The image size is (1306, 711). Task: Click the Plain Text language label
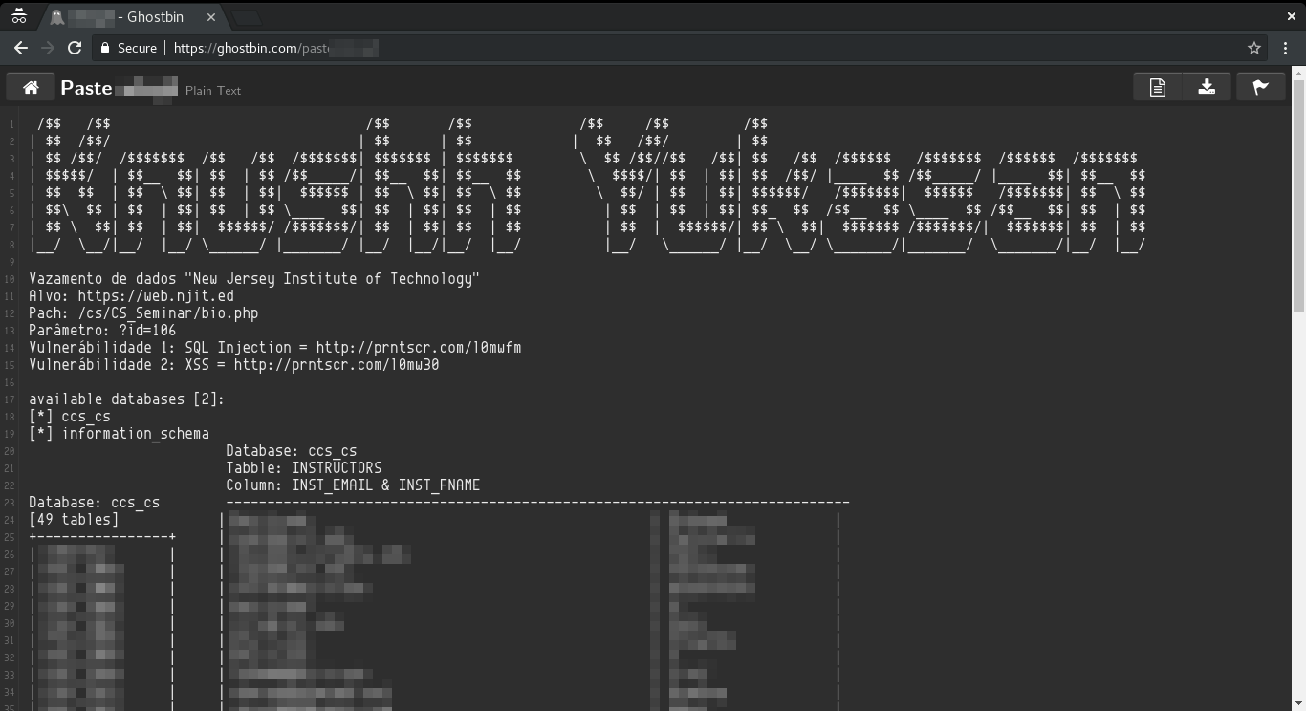(x=213, y=91)
